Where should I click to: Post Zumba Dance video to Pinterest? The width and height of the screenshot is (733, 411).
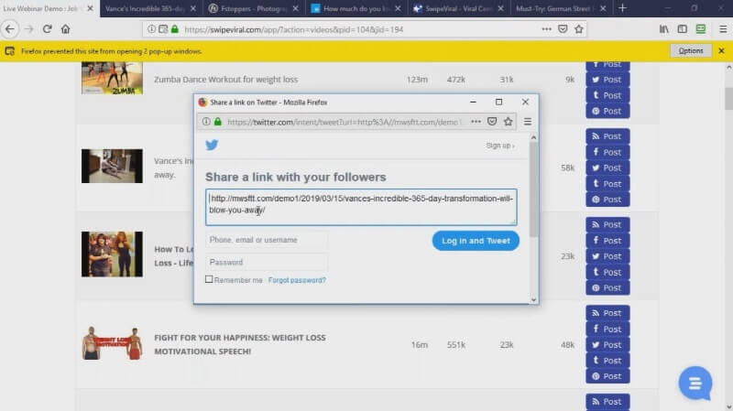coord(607,111)
